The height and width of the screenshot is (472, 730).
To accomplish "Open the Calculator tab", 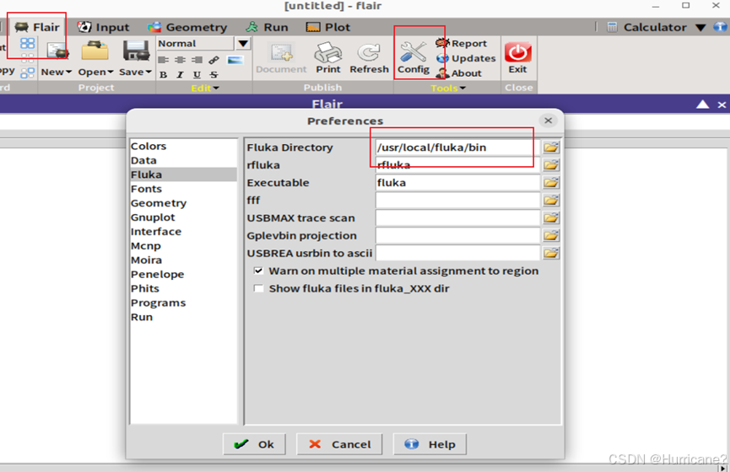I will [646, 28].
